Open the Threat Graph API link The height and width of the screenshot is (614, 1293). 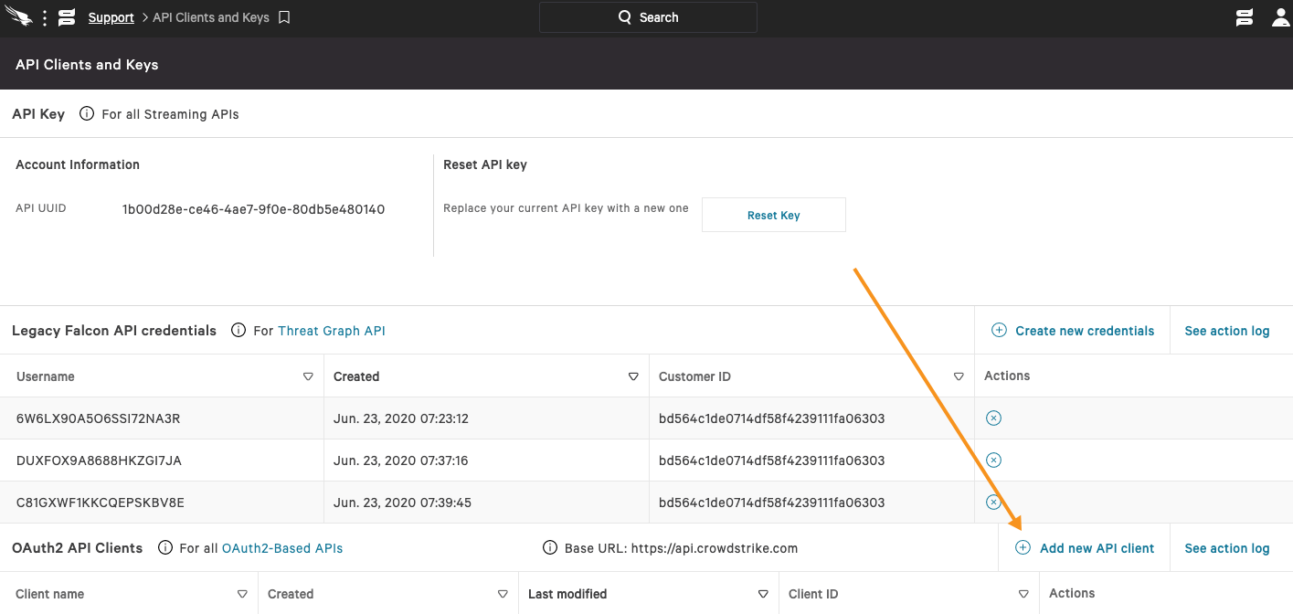331,331
